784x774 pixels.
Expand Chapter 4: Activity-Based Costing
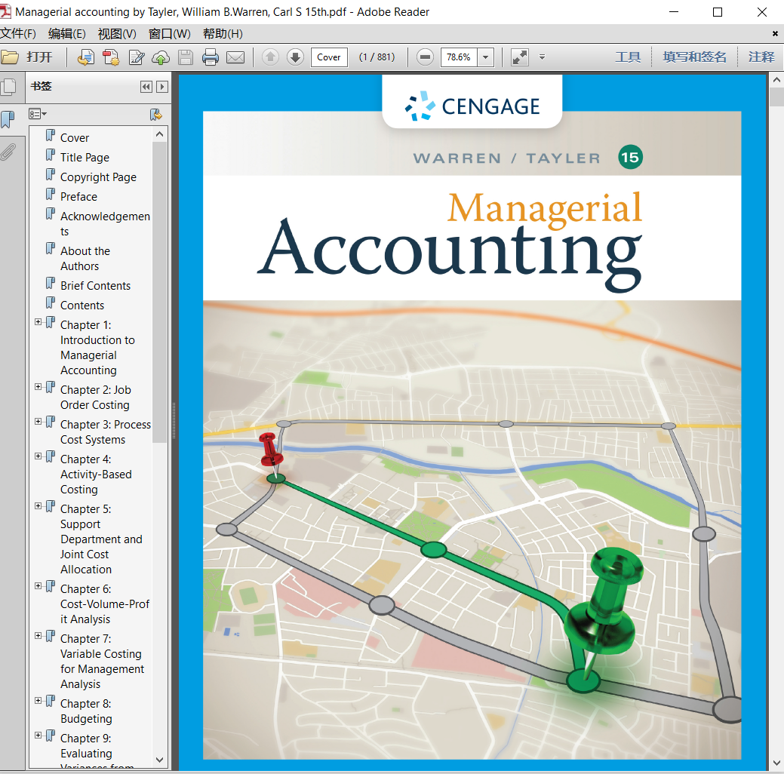38,456
